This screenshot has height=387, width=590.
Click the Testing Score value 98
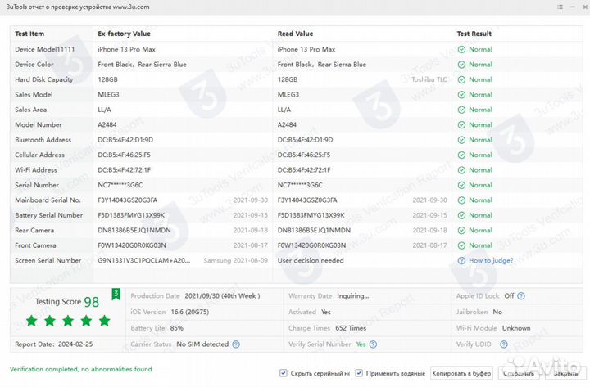point(92,302)
